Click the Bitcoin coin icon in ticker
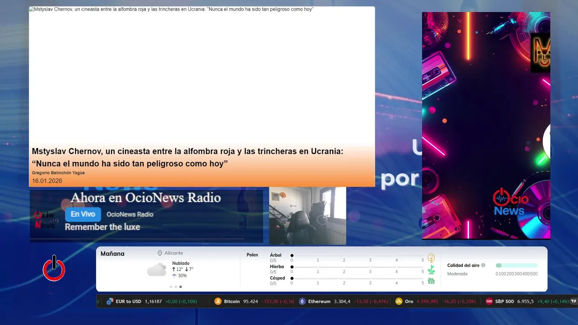This screenshot has height=325, width=578. pyautogui.click(x=218, y=302)
